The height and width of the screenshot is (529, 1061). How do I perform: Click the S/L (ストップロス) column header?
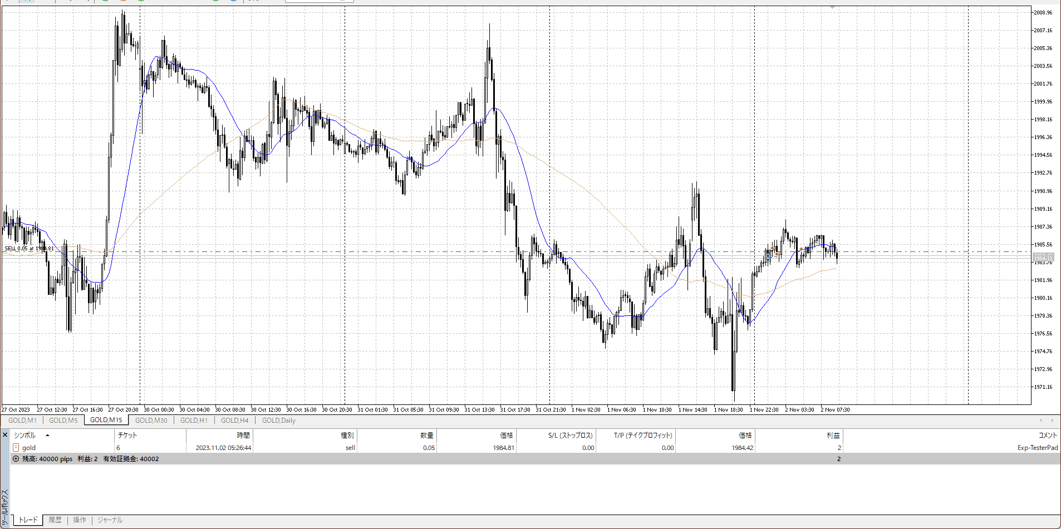coord(570,436)
